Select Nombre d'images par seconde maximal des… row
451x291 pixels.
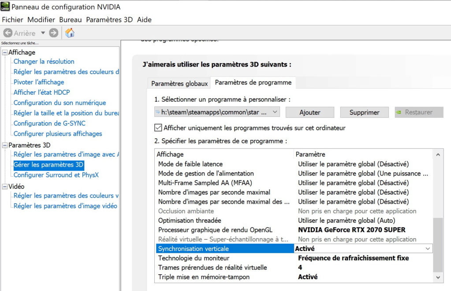click(294, 202)
